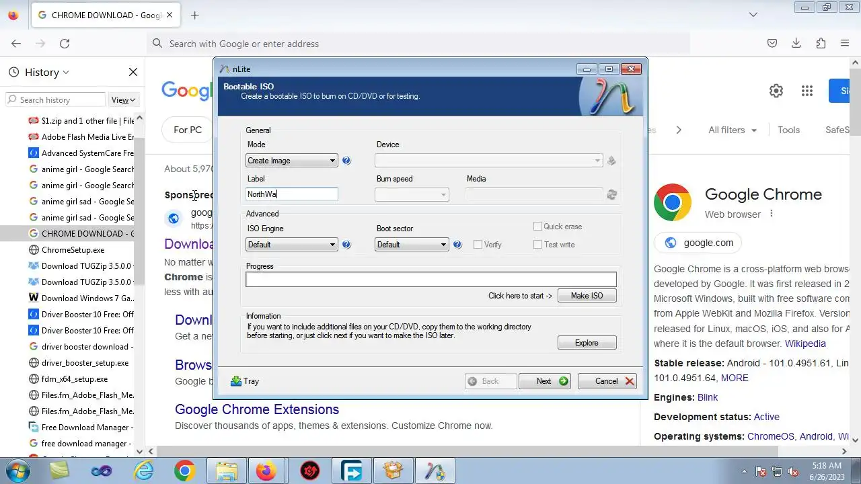Screen dimensions: 861x484
Task: Launch Google Chrome from the taskbar
Action: pos(184,471)
